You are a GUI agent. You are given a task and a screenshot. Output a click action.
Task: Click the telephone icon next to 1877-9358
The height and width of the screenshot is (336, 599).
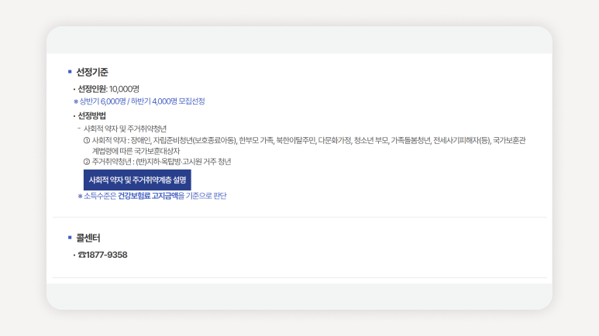tap(82, 255)
